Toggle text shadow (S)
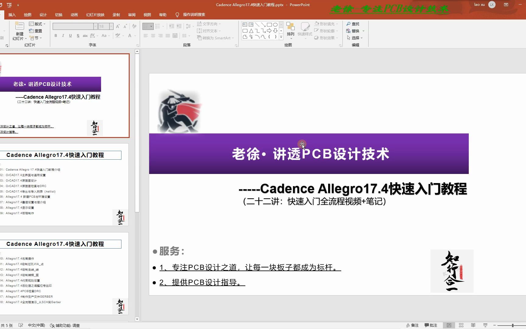Viewport: 526px width, 329px height. 78,36
